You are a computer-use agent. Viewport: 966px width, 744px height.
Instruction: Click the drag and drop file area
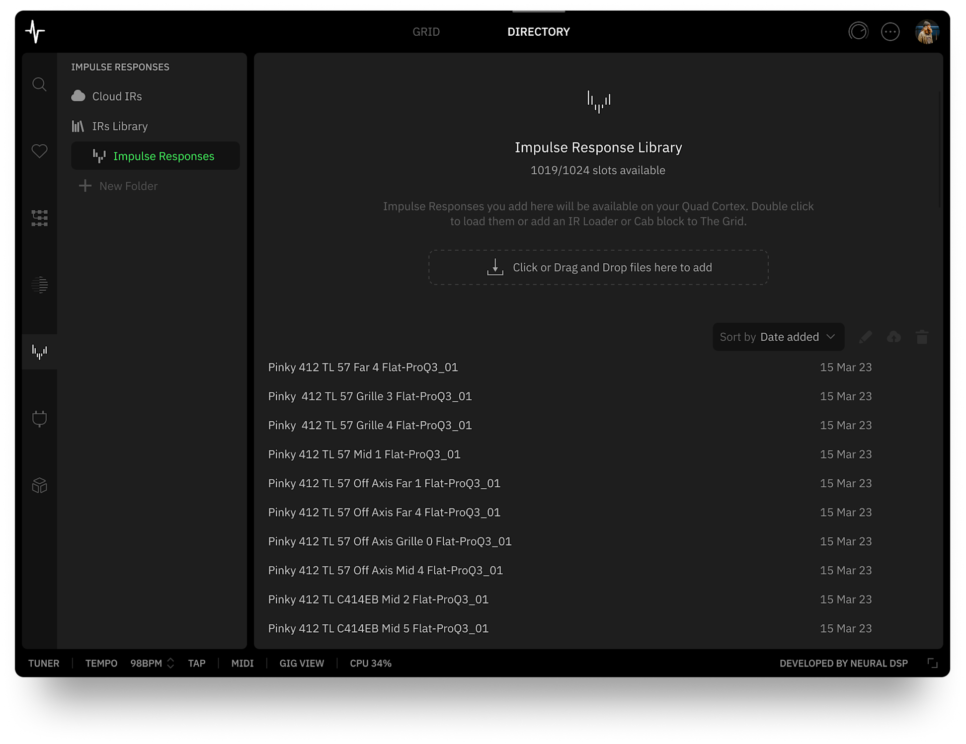click(x=598, y=267)
